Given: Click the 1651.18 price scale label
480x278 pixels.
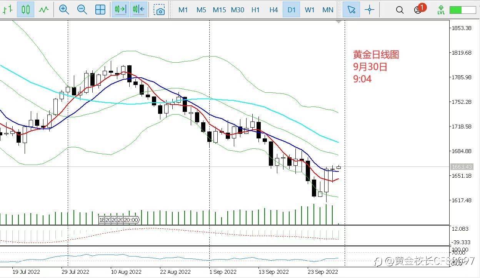Looking at the screenshot, I should click(x=462, y=176).
